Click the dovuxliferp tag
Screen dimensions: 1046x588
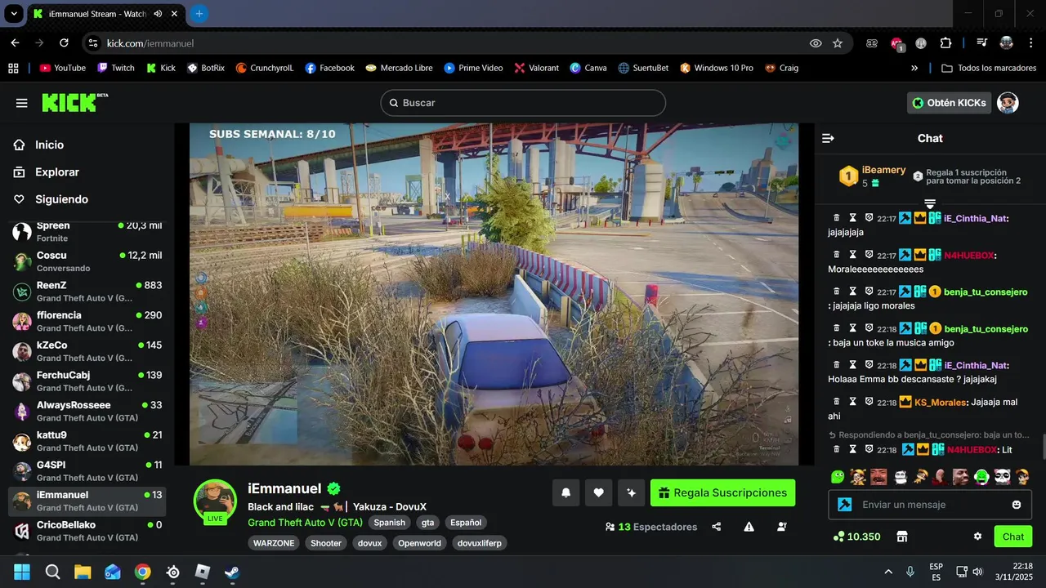[480, 543]
